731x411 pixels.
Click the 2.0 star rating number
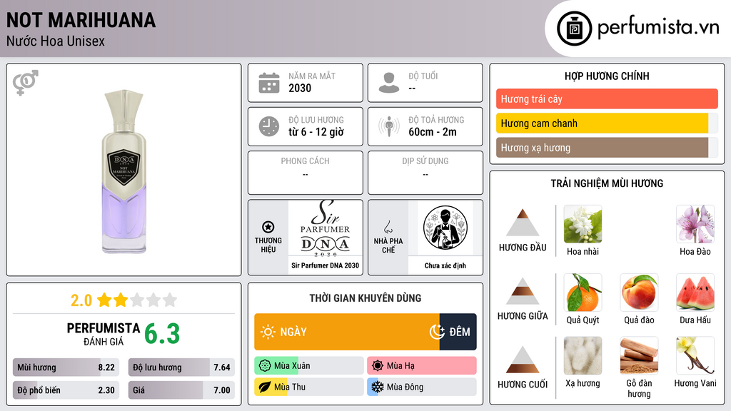pyautogui.click(x=81, y=300)
